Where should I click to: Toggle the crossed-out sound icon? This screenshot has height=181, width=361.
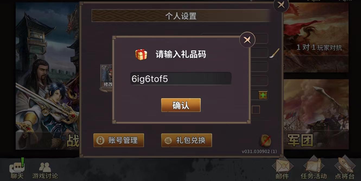[x=266, y=140]
